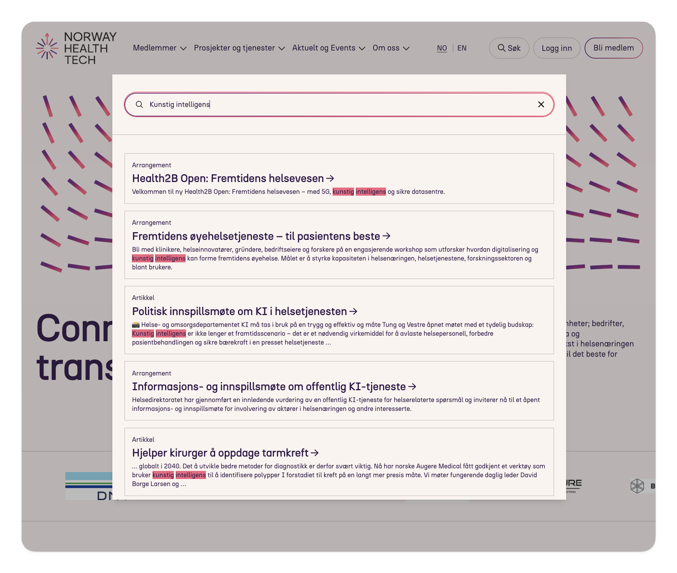Open the Om oss dropdown
Image resolution: width=677 pixels, height=573 pixels.
(x=391, y=48)
